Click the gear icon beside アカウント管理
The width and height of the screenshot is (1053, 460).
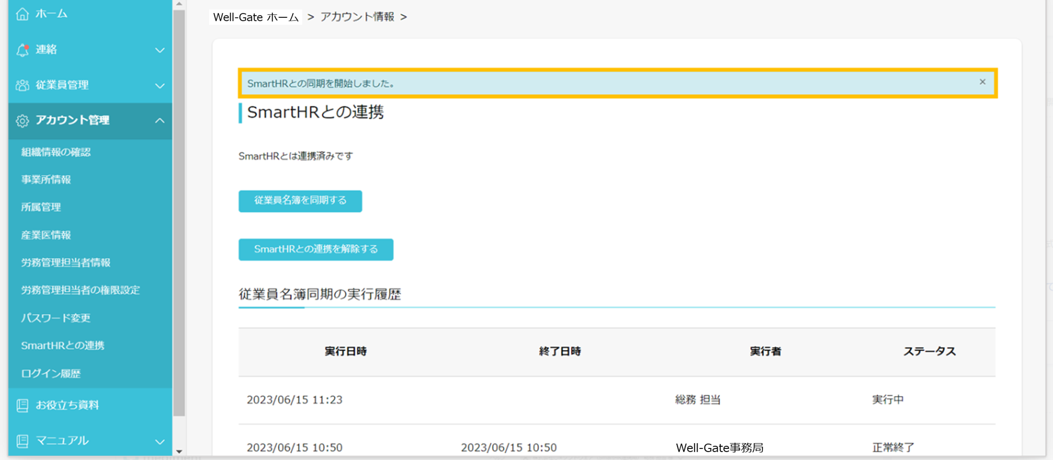click(22, 121)
